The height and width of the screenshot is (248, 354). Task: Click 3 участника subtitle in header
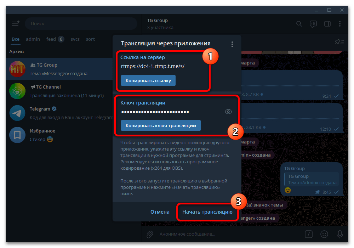[160, 28]
